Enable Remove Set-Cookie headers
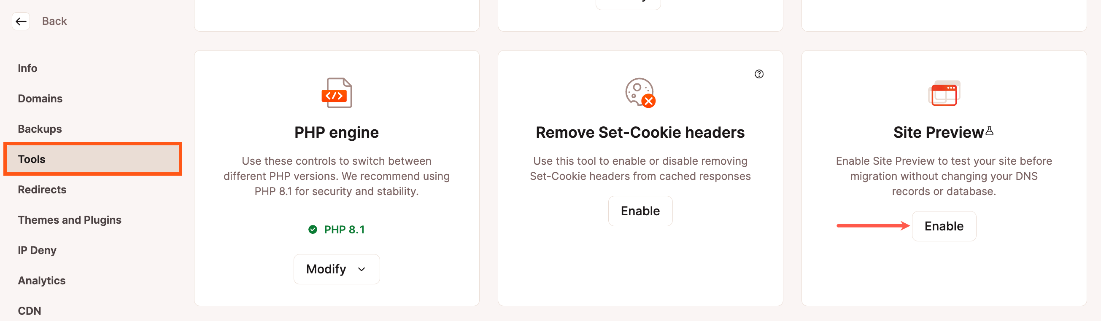This screenshot has width=1101, height=321. 640,211
